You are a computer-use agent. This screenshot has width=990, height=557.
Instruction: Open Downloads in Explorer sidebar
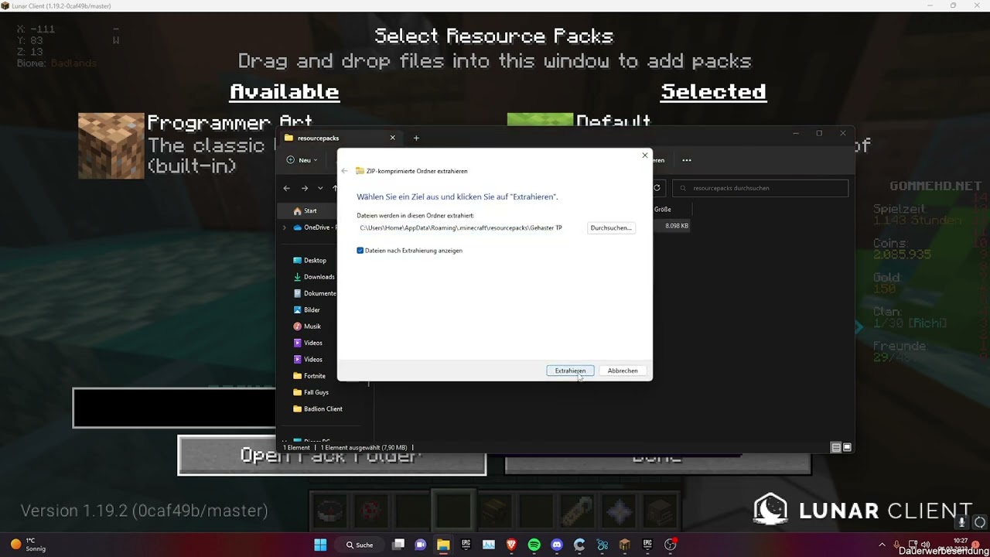coord(314,277)
